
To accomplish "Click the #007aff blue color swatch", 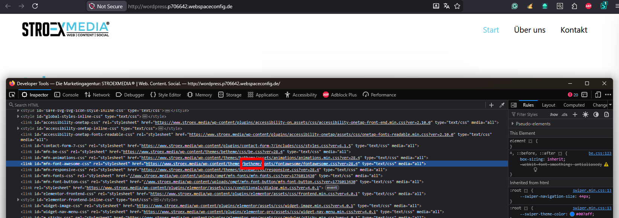I will coord(572,214).
